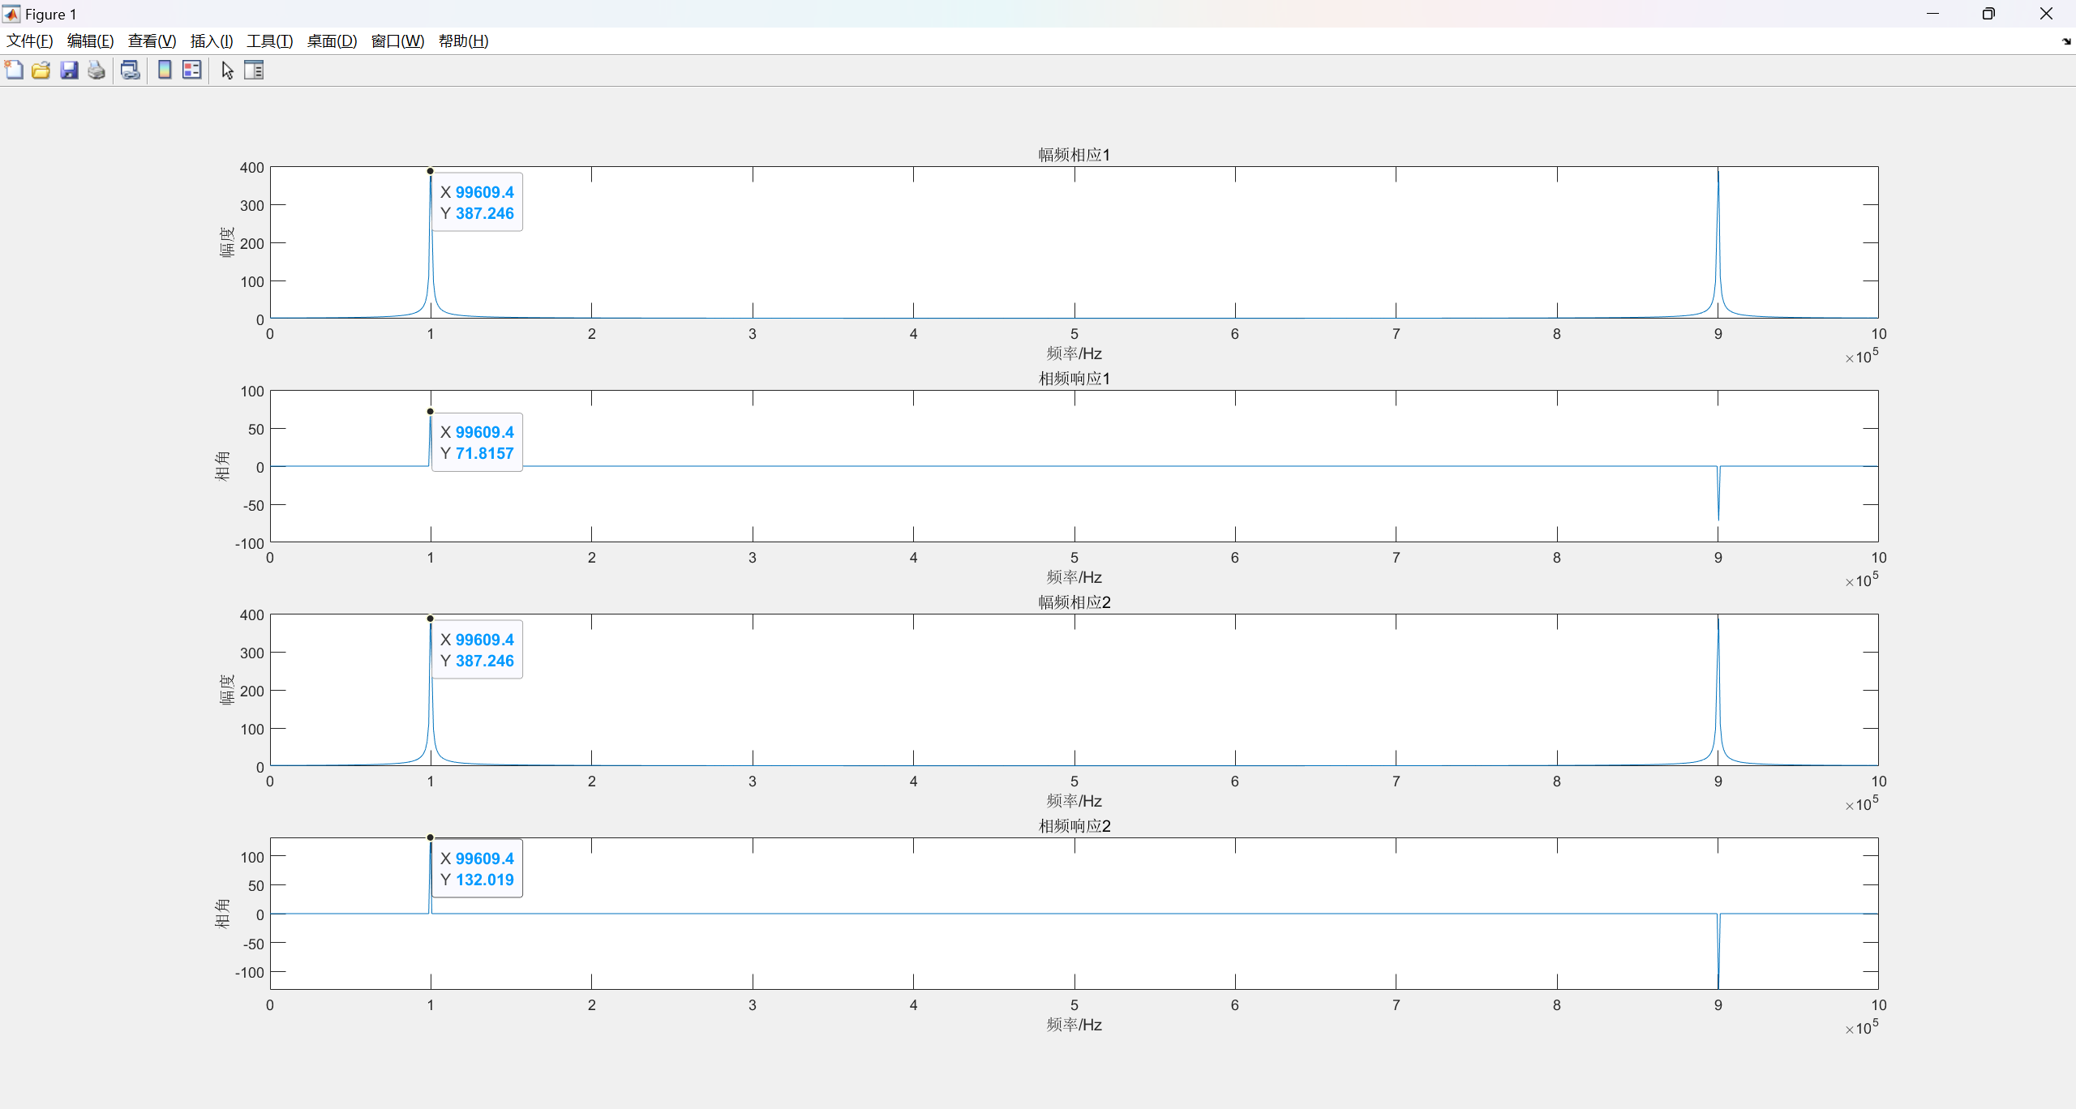Click the 相角 y-axis label of 相频响应1

[x=222, y=466]
